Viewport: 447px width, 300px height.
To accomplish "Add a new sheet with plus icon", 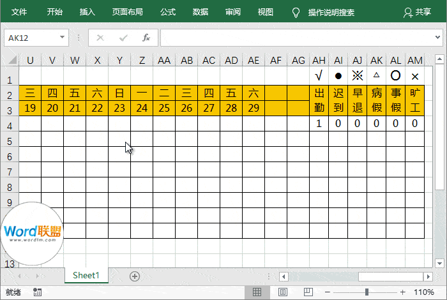I will tap(135, 276).
